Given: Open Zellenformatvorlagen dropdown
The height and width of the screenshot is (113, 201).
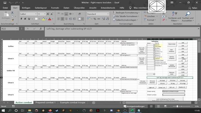Looking at the screenshot, I should pyautogui.click(x=125, y=20).
